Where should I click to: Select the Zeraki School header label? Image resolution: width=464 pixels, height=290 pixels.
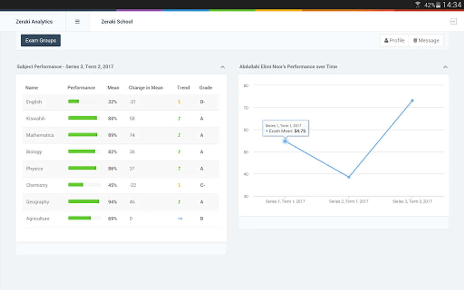117,22
